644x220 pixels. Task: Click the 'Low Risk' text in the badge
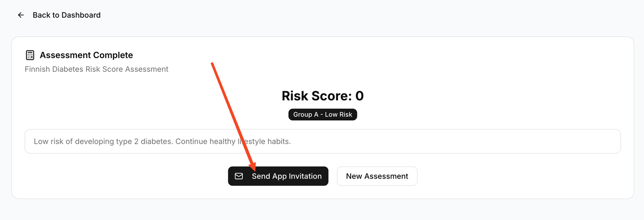339,115
